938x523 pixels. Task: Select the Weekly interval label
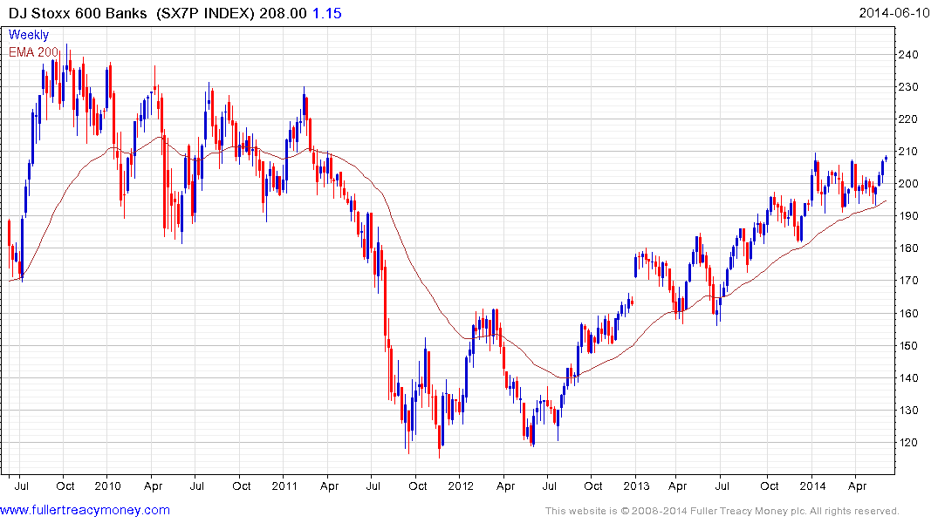coord(29,35)
